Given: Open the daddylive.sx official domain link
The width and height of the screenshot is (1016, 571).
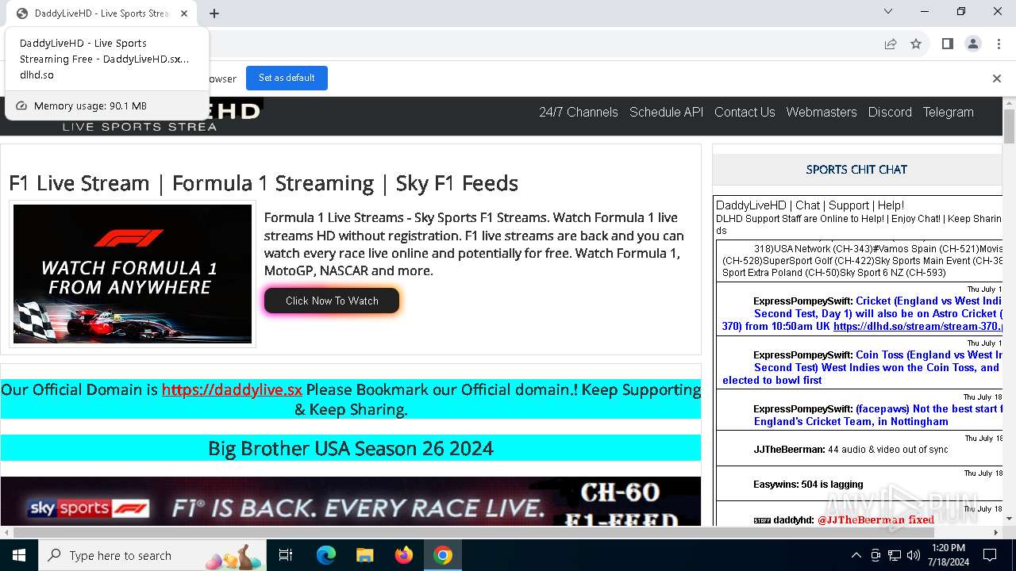Looking at the screenshot, I should click(x=232, y=389).
